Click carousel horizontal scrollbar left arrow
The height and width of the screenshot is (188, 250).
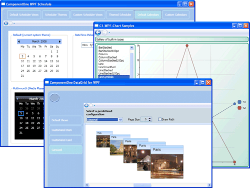coord(87,185)
